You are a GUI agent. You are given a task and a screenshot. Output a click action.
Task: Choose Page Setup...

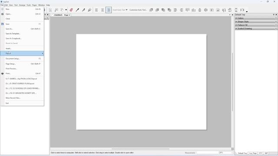tap(22, 64)
